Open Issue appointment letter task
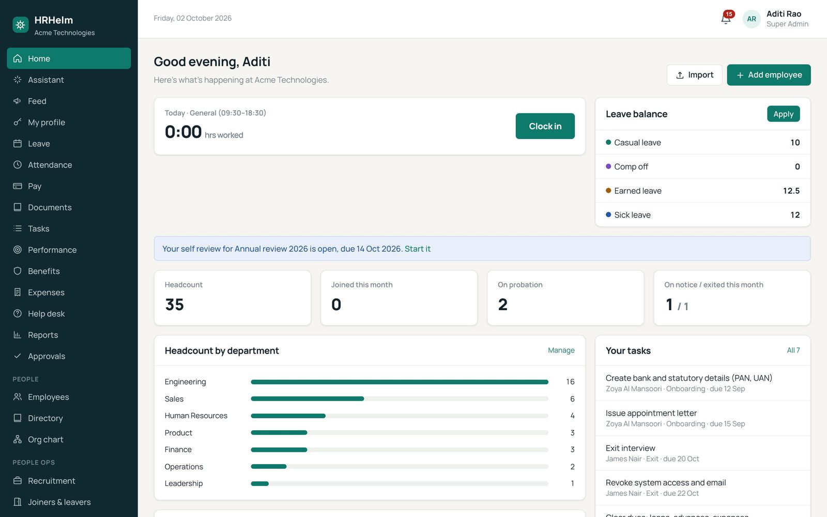This screenshot has width=827, height=517. [702, 418]
